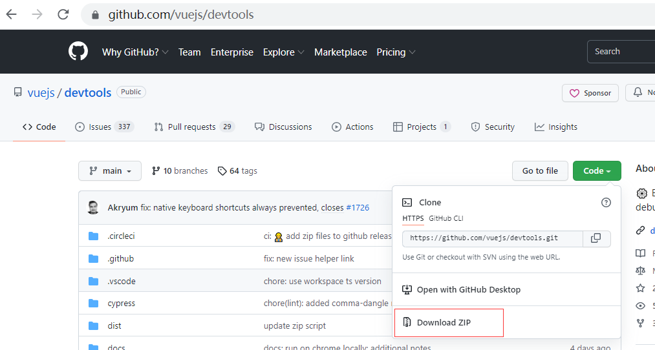The height and width of the screenshot is (350, 655).
Task: Open the Security tab
Action: 493,127
